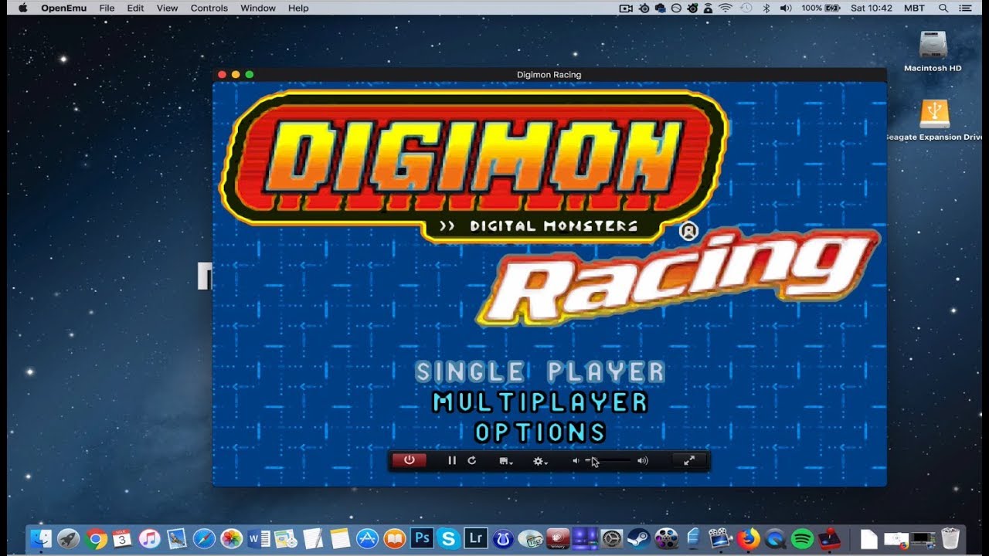Image resolution: width=989 pixels, height=556 pixels.
Task: Open the save states dropdown
Action: (507, 461)
